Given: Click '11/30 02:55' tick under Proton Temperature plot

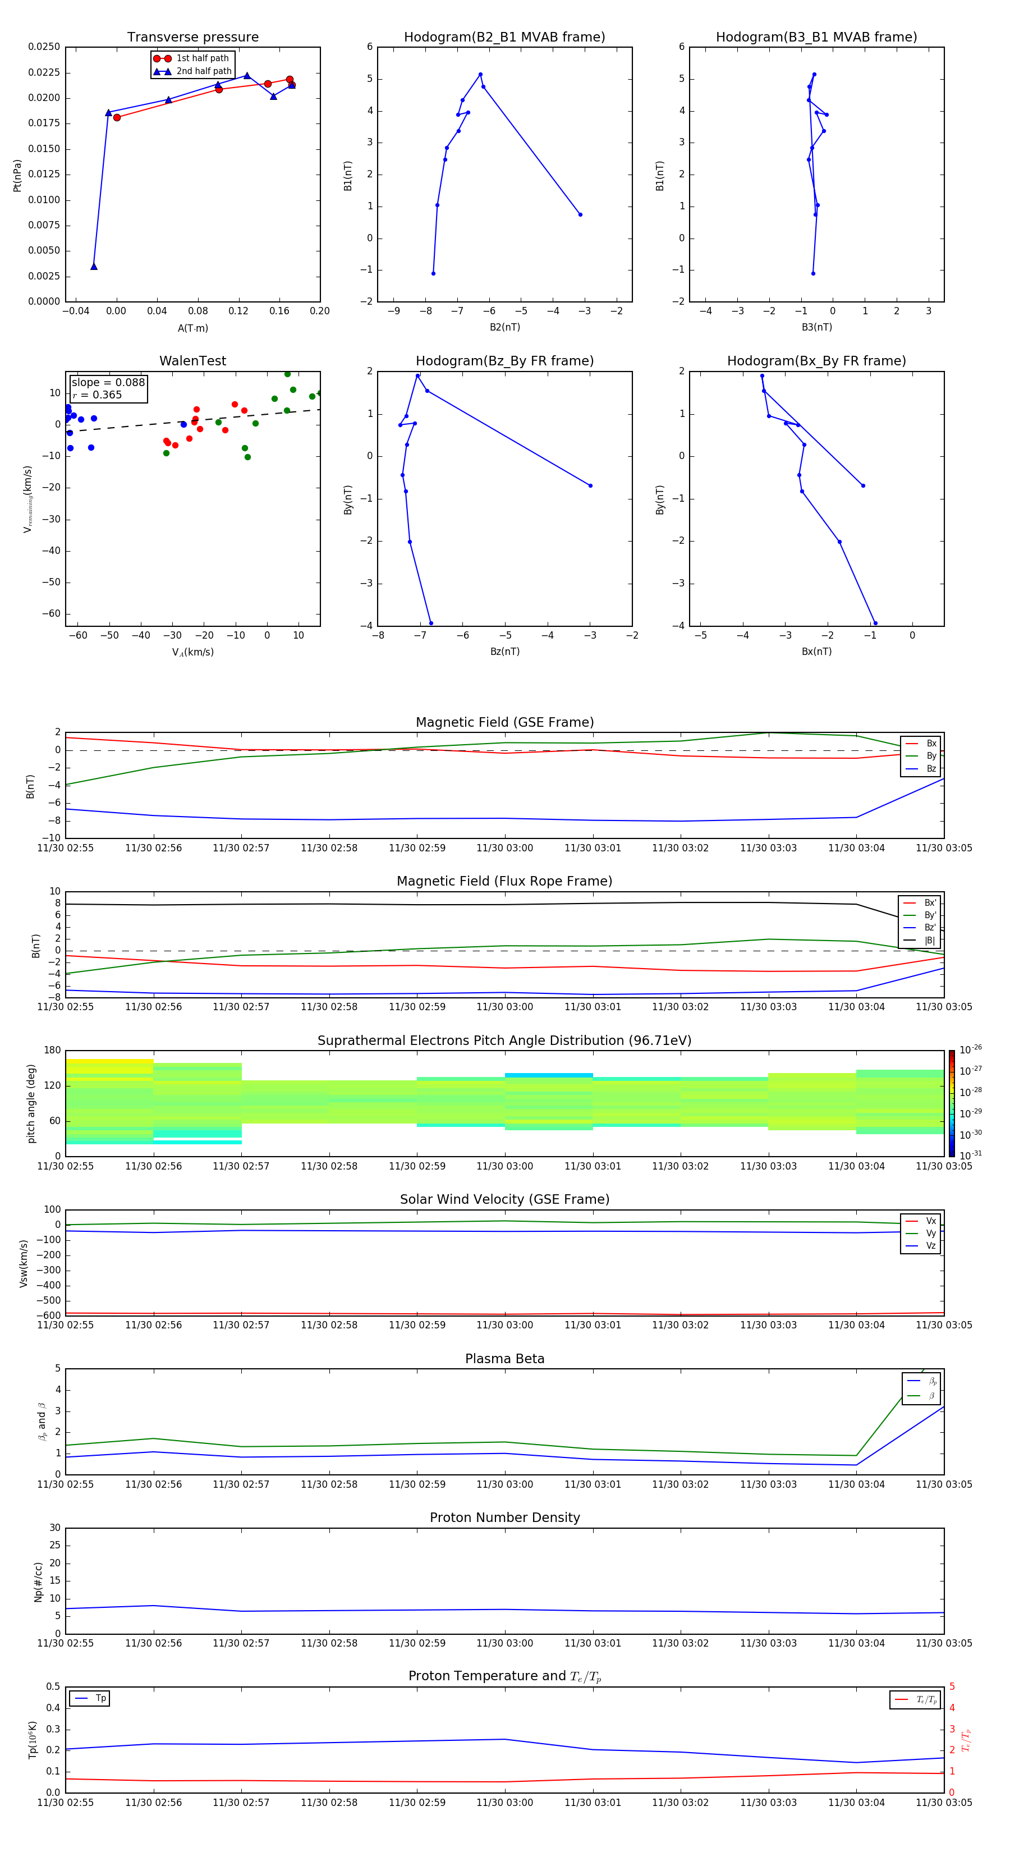Looking at the screenshot, I should [66, 1803].
